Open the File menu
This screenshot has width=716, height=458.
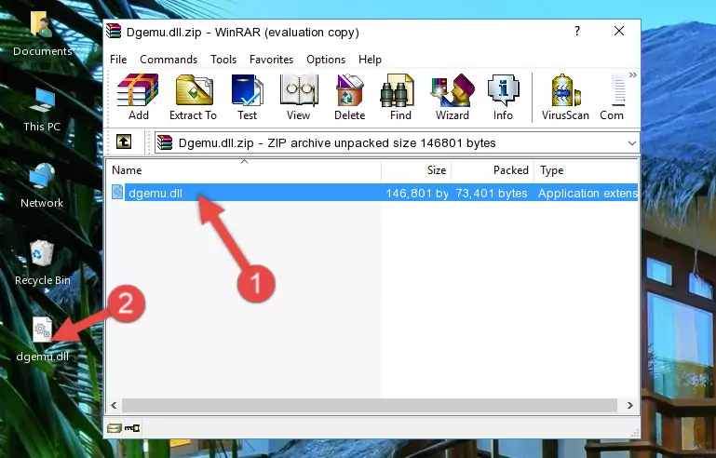pos(118,60)
